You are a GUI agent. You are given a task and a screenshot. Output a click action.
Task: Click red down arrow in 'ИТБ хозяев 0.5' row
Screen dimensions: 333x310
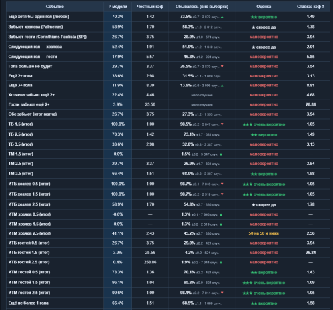222,184
